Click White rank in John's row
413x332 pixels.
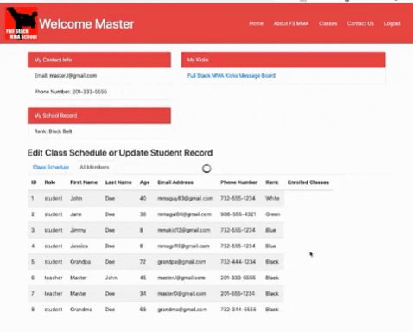pyautogui.click(x=272, y=198)
